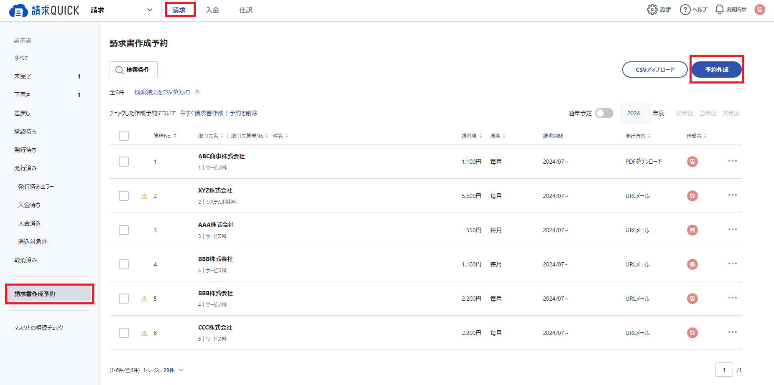
Task: Click the 今すぐ請求書作成 link
Action: [202, 113]
